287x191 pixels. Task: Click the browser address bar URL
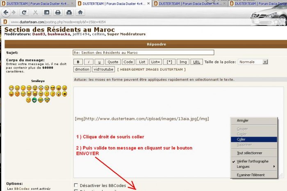click(58, 22)
